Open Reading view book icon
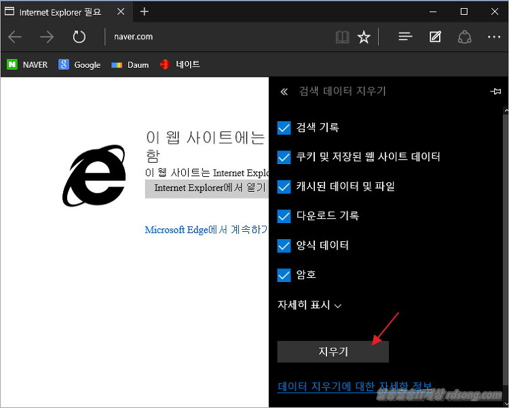The image size is (509, 408). point(343,37)
